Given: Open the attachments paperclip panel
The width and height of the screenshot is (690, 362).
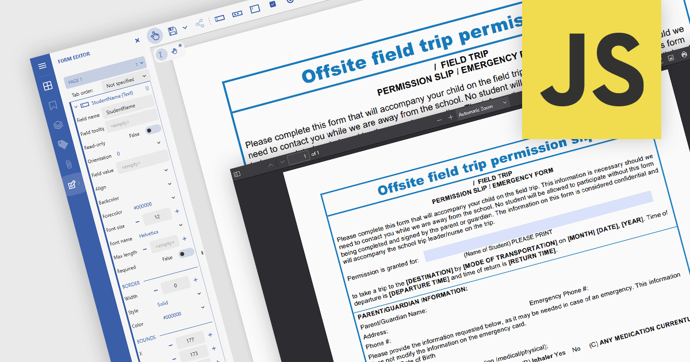Looking at the screenshot, I should 69,164.
